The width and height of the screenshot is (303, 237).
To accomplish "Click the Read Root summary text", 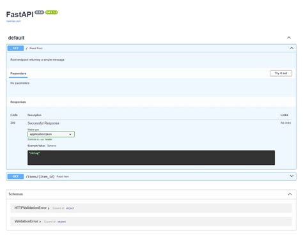I will click(36, 49).
